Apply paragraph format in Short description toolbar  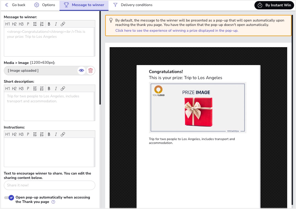click(x=28, y=89)
